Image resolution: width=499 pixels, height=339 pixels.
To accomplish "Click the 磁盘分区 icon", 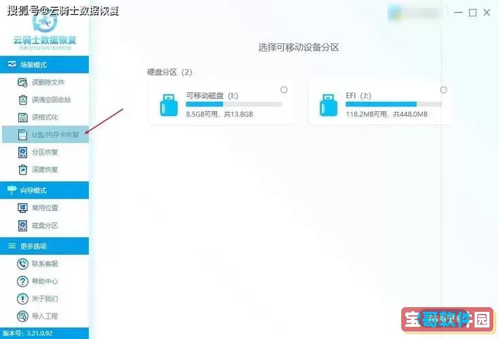I will 22,226.
